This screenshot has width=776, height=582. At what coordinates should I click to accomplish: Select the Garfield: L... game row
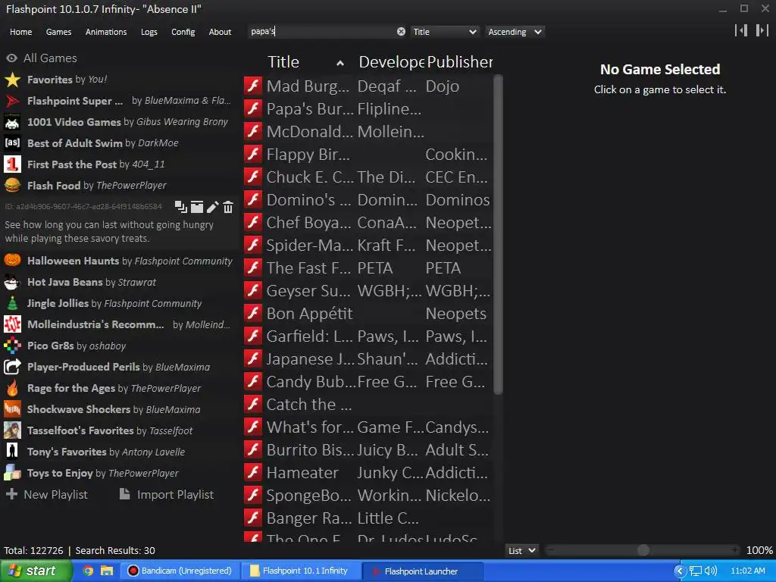[x=368, y=336]
